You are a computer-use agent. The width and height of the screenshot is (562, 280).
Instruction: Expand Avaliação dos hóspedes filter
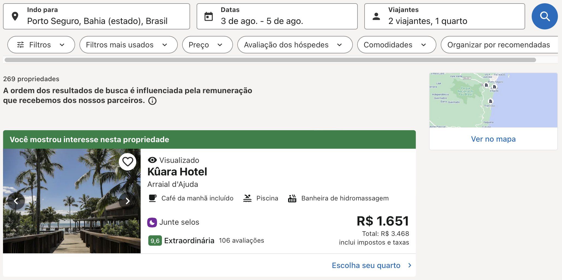pos(295,45)
